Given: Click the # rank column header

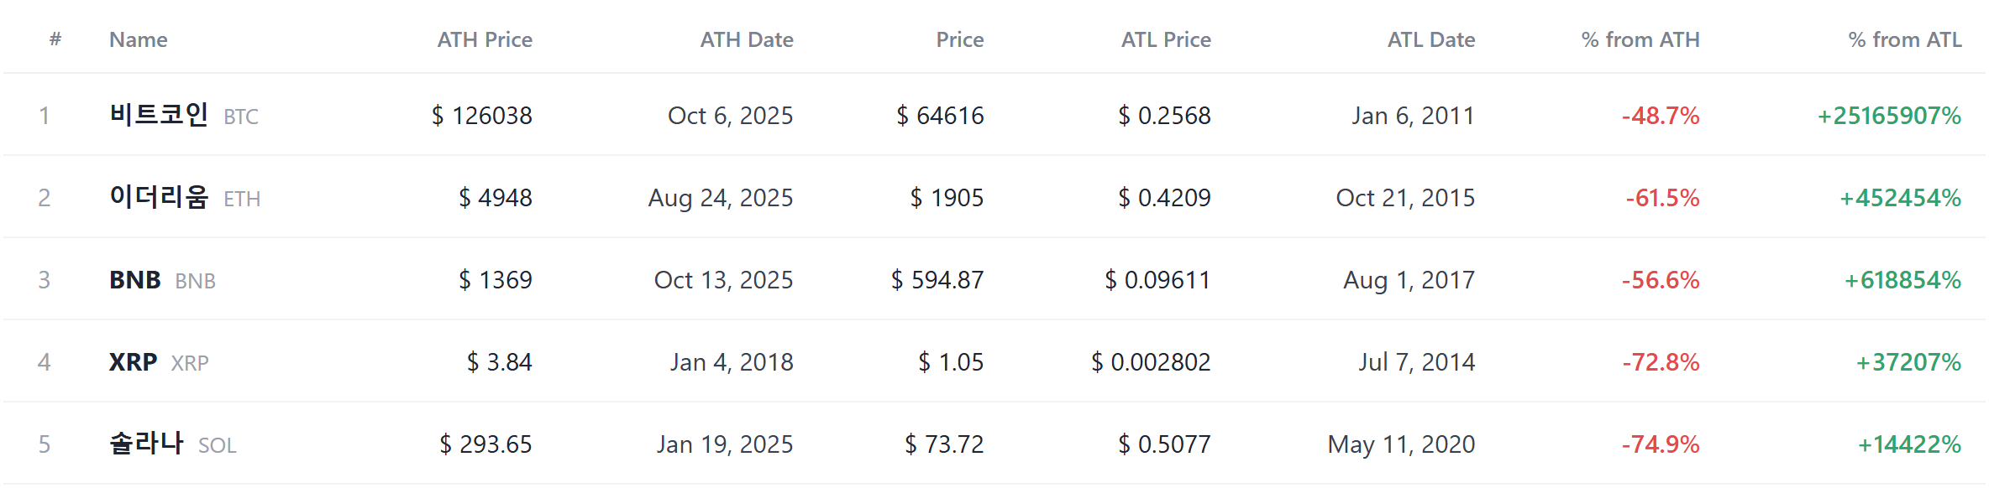Looking at the screenshot, I should 55,39.
